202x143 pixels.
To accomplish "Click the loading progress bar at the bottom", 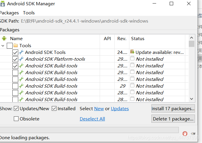I will click(89, 130).
